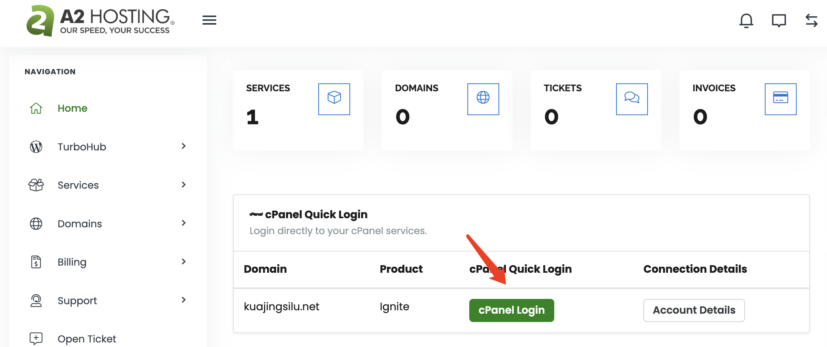Screen dimensions: 827x347
Task: Go to Home in navigation
Action: pos(72,108)
